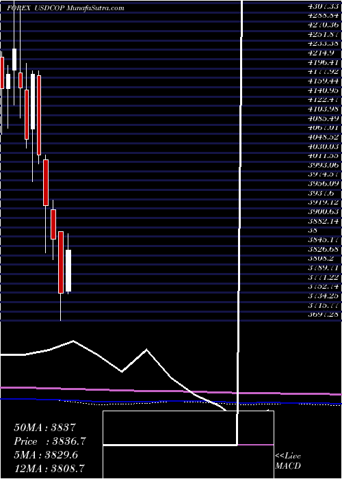
Task: Click the 3826.68 price axis label
Action: tap(323, 250)
